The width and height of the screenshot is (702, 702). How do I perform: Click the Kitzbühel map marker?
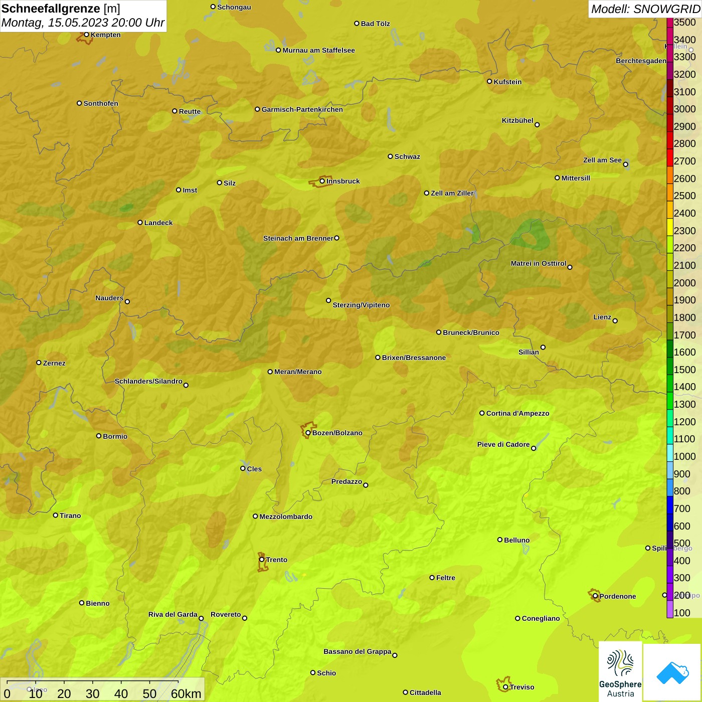pos(537,125)
